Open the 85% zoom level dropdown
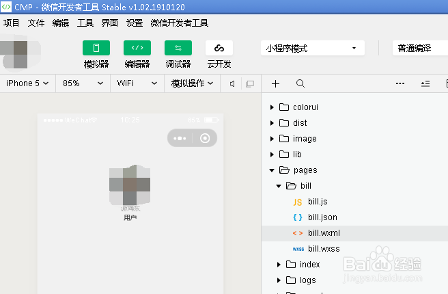The width and height of the screenshot is (448, 294). [83, 83]
